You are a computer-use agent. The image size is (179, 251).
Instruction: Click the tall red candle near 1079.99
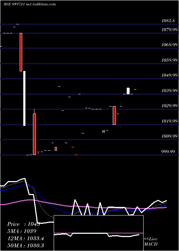(x=21, y=52)
